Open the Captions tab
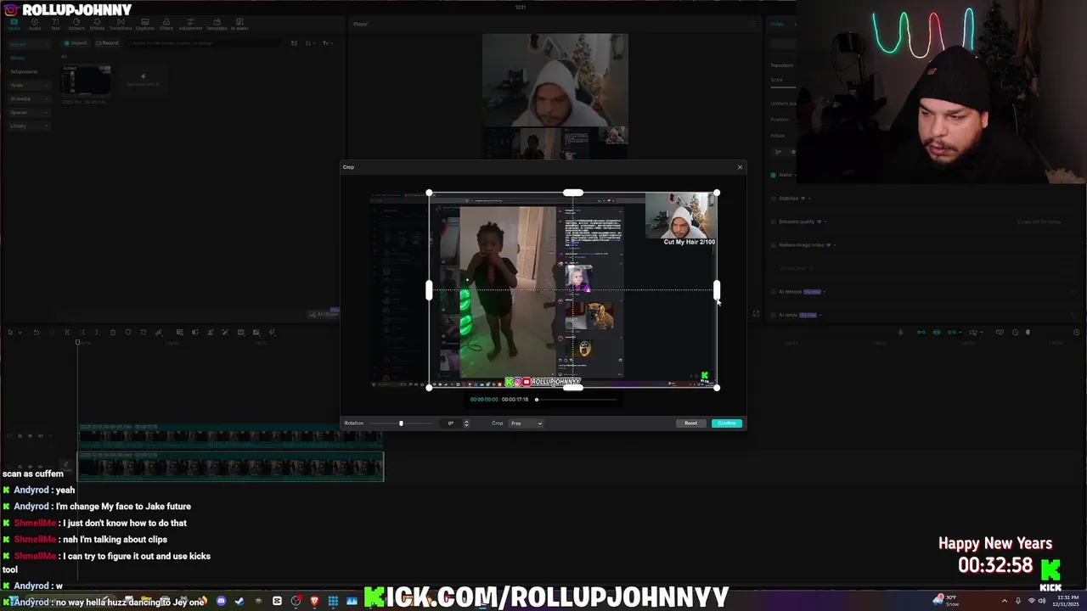The height and width of the screenshot is (611, 1087). (145, 25)
